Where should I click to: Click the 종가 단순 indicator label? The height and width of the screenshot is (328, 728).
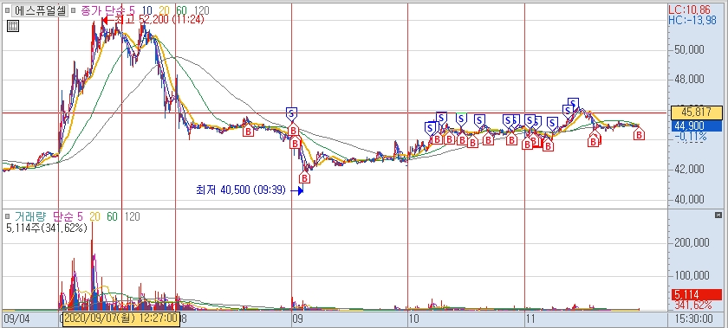click(x=104, y=10)
